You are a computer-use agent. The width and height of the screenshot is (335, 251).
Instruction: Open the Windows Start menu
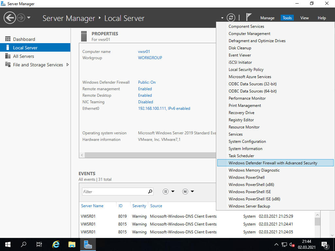pos(8,244)
